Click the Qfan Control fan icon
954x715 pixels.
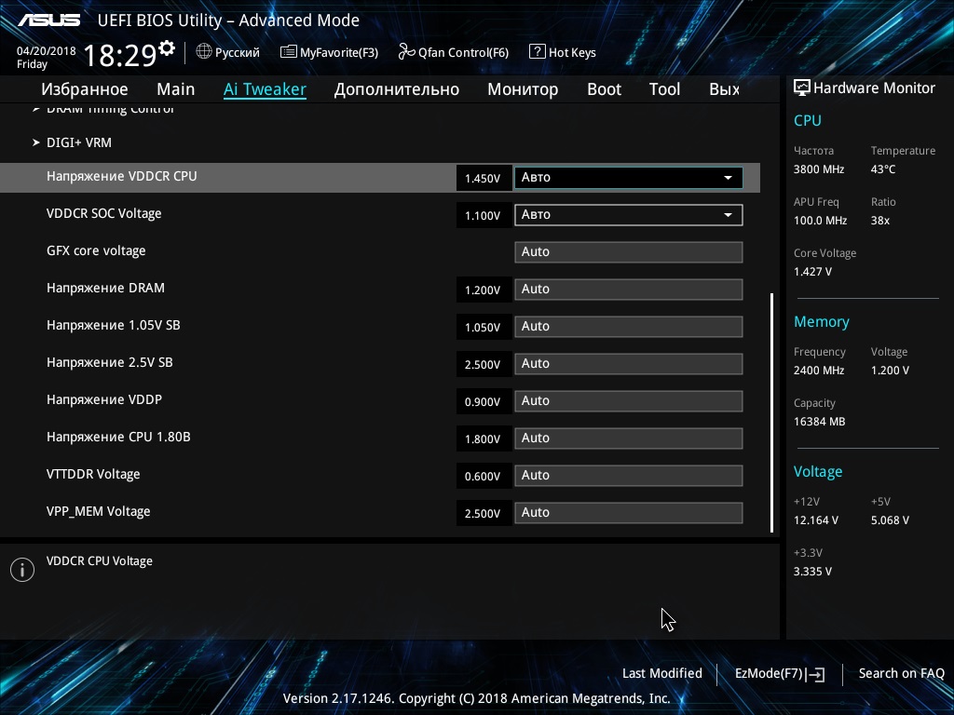point(406,52)
